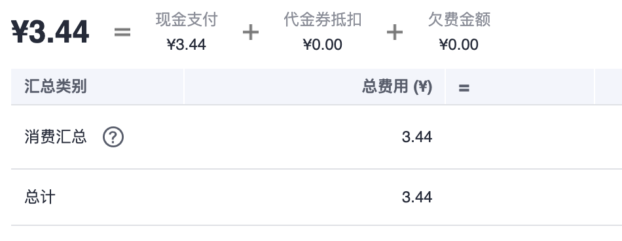This screenshot has height=241, width=622.
Task: Click the plus sign after 现金支付
Action: click(251, 32)
